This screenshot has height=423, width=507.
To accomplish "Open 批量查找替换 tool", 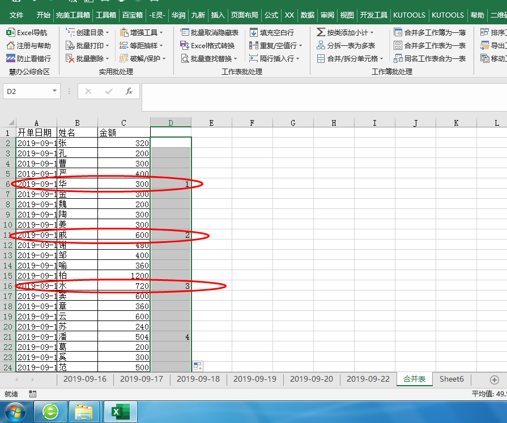I will click(x=209, y=58).
